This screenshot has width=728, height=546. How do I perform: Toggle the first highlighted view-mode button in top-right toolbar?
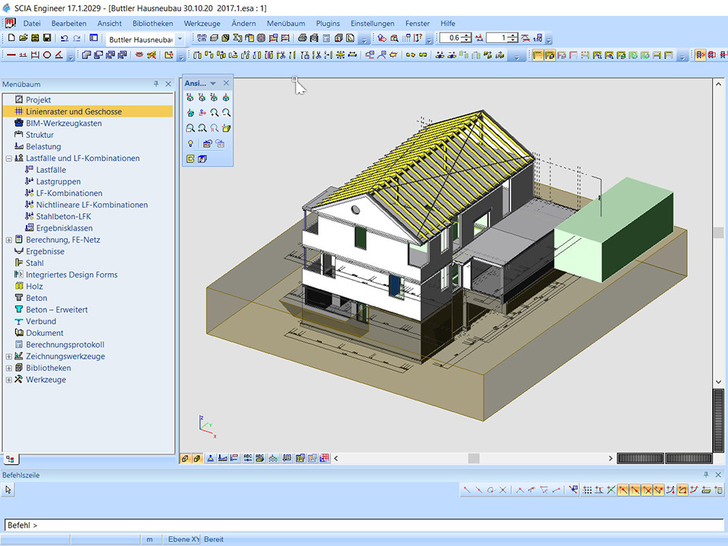[537, 55]
